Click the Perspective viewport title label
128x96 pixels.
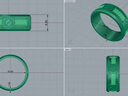coord(69,1)
